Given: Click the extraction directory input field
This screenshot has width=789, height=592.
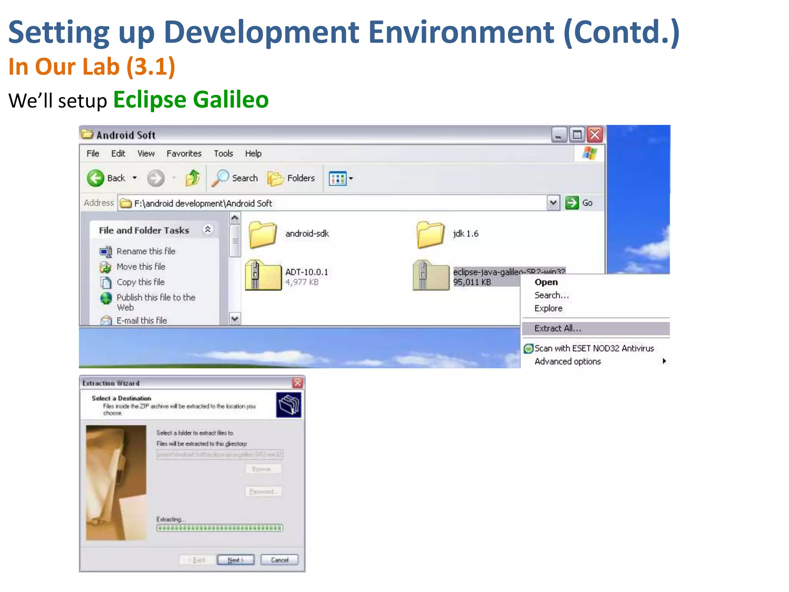Looking at the screenshot, I should pos(220,454).
